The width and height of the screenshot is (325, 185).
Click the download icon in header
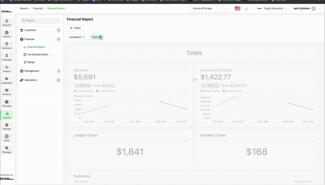[x=246, y=9]
